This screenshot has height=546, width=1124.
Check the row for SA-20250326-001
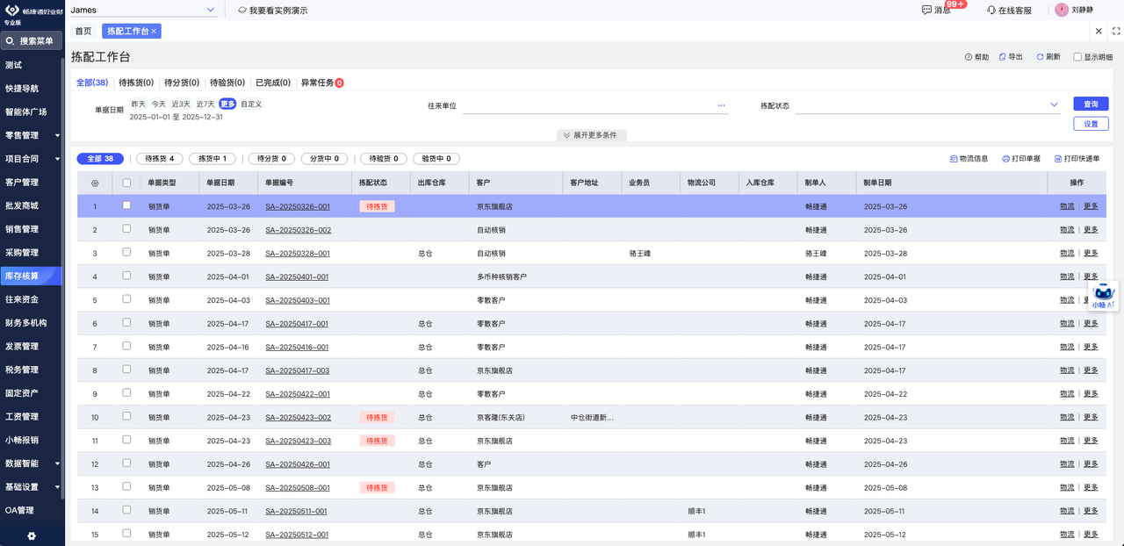(x=127, y=205)
